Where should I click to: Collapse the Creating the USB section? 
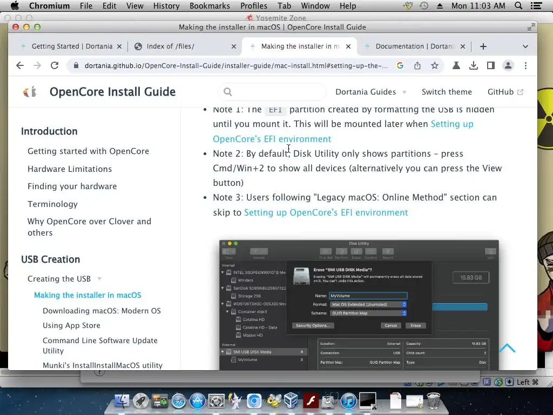[x=65, y=279]
